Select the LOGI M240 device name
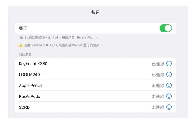The width and height of the screenshot is (196, 120). [x=29, y=75]
